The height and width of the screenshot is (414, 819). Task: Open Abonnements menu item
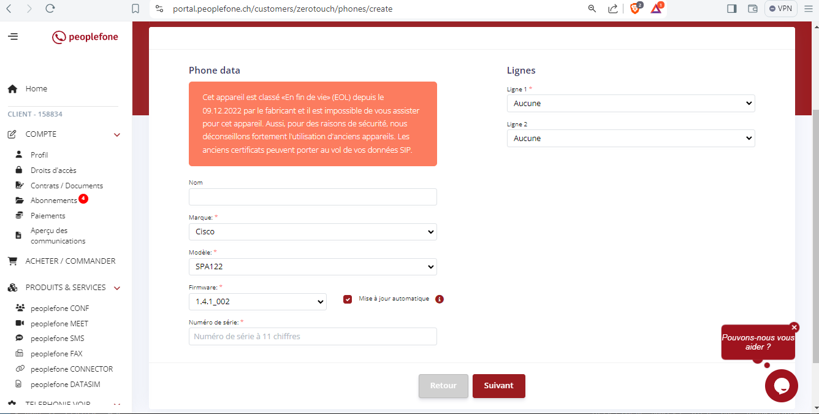54,201
